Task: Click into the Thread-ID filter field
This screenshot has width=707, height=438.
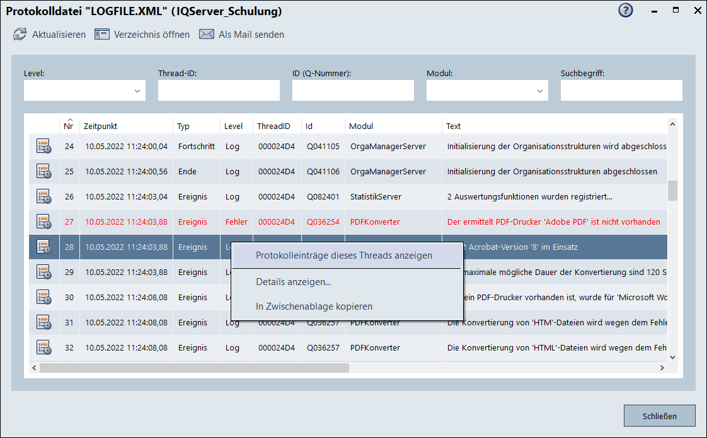Action: click(x=219, y=91)
